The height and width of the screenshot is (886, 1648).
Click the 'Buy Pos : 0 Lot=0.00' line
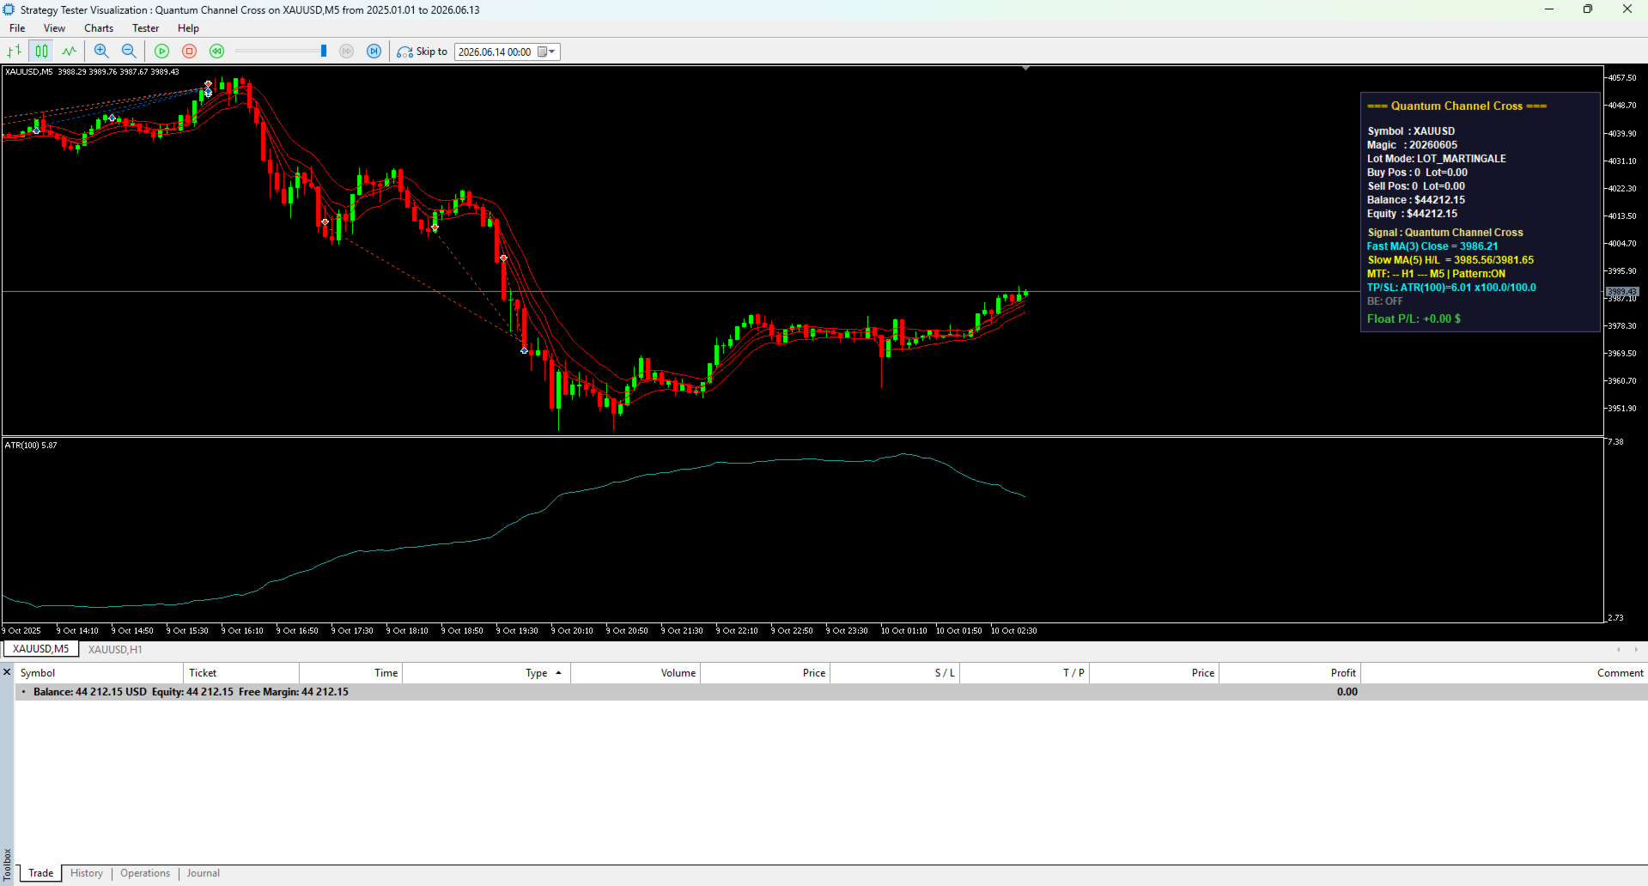pos(1417,173)
